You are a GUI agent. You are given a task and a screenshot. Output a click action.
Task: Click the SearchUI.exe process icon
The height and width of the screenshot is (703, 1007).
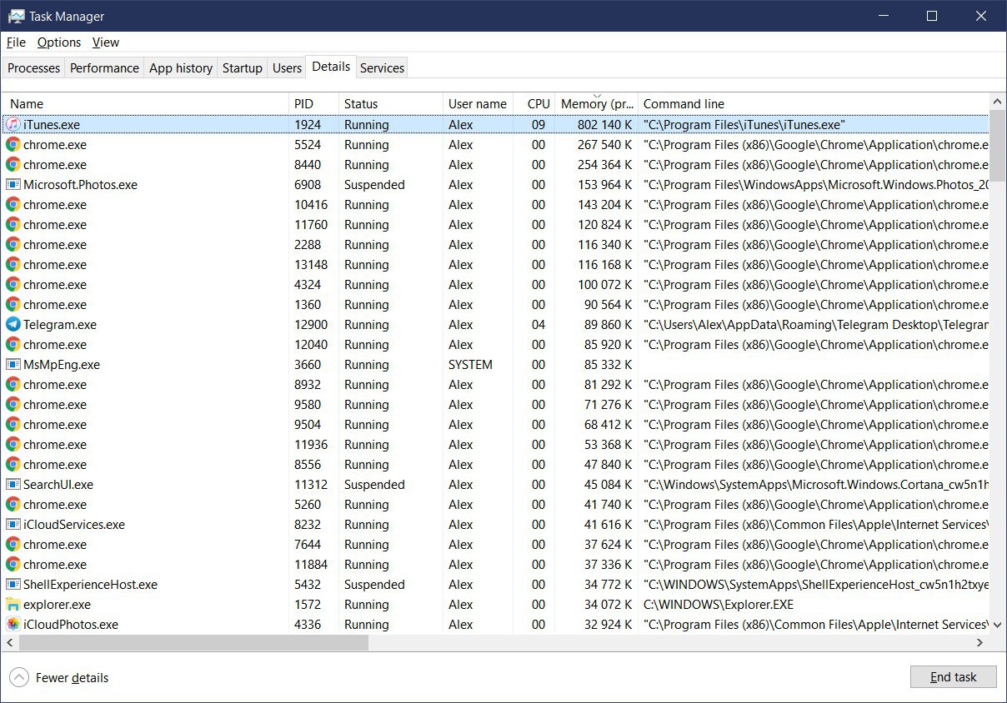pos(13,484)
